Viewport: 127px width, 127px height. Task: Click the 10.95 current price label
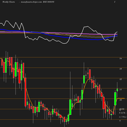[x=122, y=109]
